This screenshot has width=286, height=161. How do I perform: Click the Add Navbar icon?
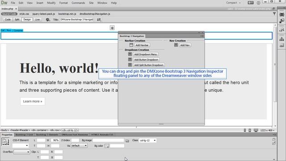click(131, 45)
